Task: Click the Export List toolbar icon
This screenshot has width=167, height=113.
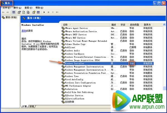Action: 28,12
